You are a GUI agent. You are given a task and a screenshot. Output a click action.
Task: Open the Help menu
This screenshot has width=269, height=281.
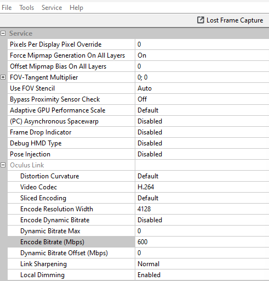76,8
